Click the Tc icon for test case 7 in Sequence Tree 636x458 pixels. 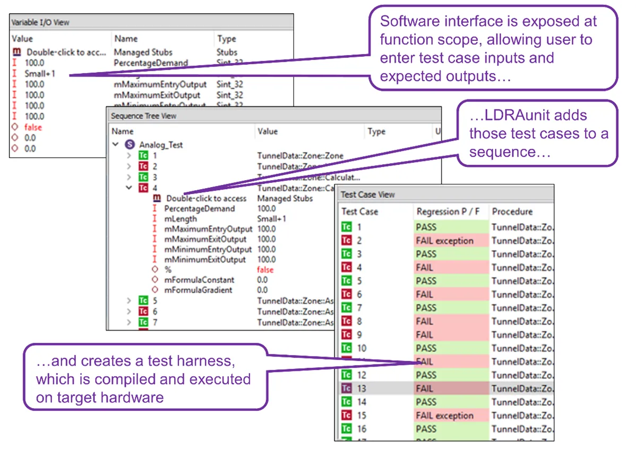(143, 323)
